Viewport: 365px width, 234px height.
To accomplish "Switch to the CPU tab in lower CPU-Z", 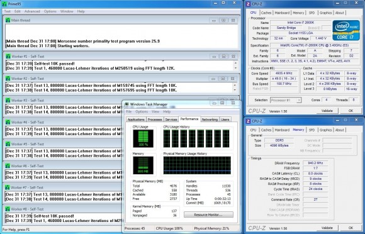I will [253, 130].
